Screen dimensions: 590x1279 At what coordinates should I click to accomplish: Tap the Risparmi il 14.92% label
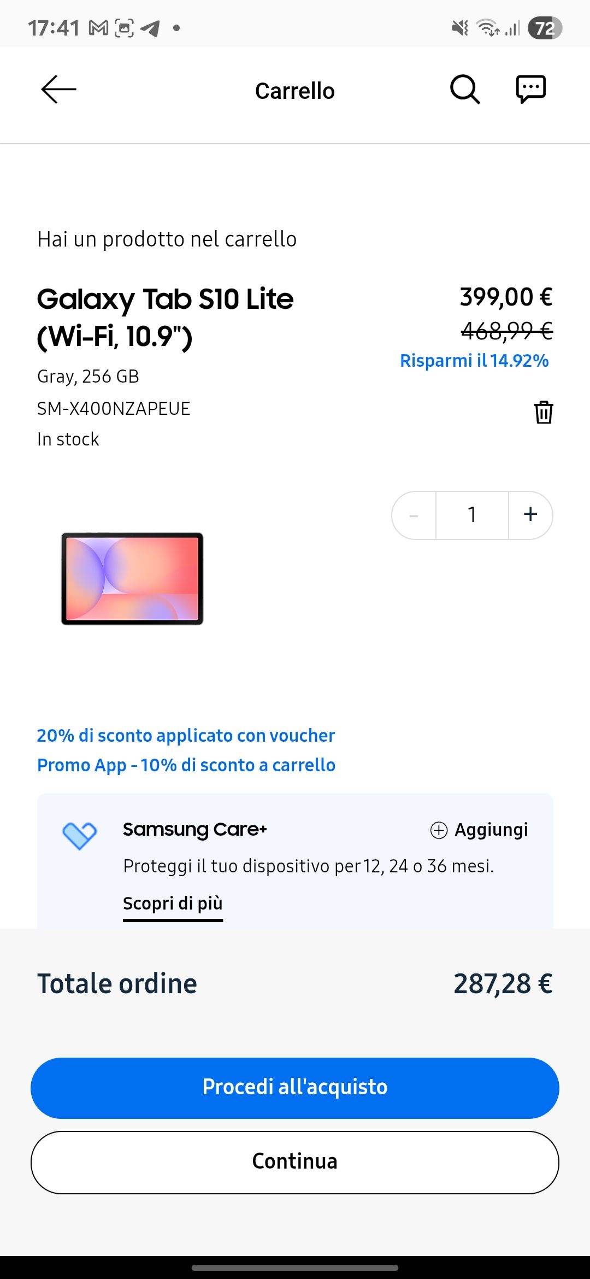click(x=474, y=361)
